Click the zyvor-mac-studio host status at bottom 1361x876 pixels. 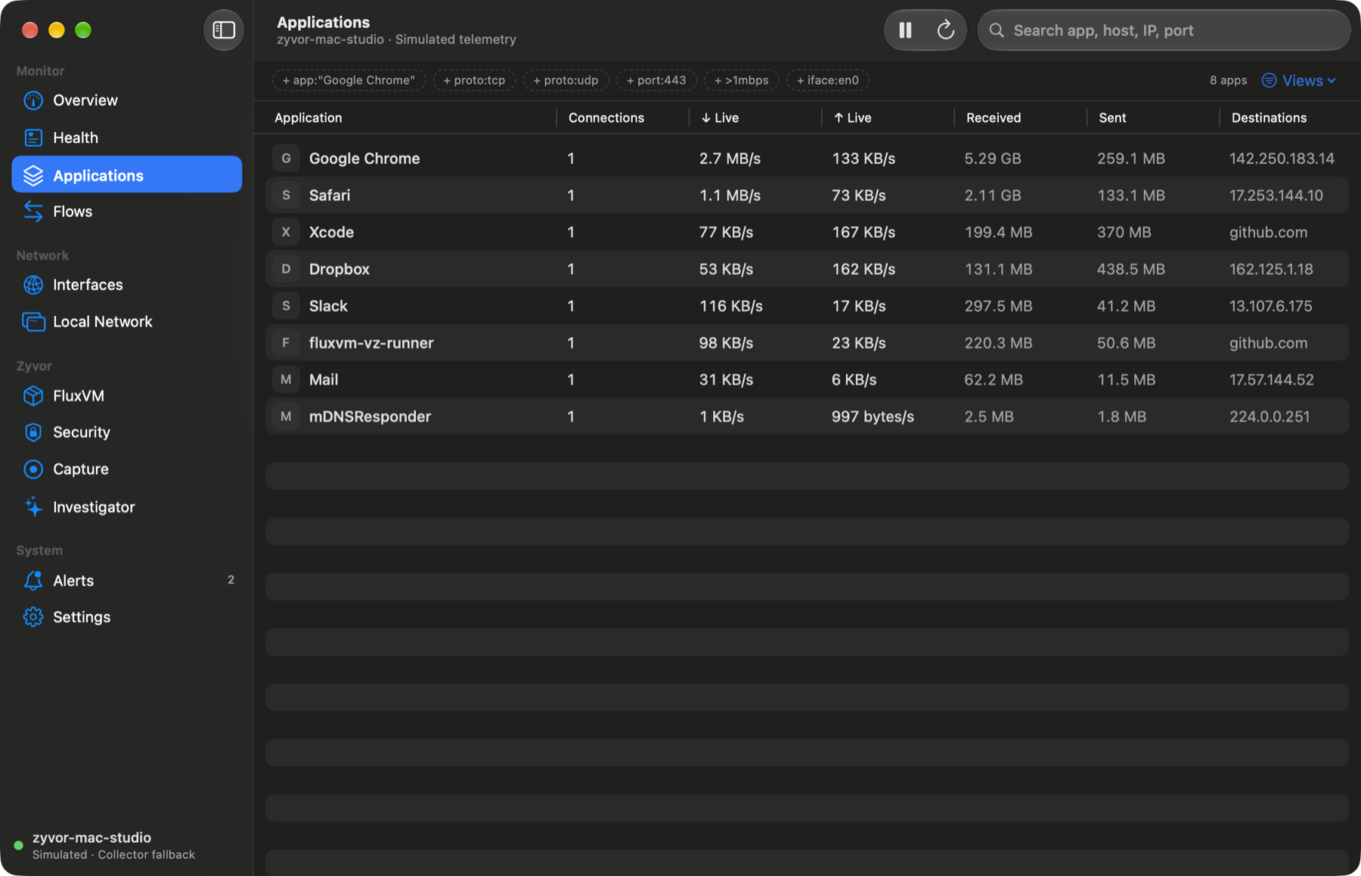(x=105, y=846)
